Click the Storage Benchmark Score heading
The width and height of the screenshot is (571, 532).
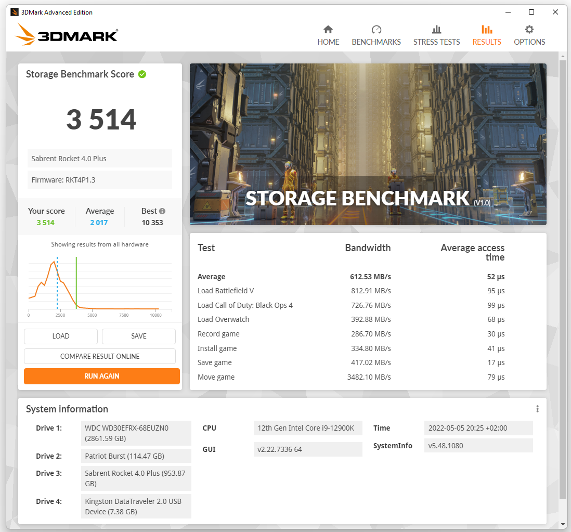click(x=80, y=74)
